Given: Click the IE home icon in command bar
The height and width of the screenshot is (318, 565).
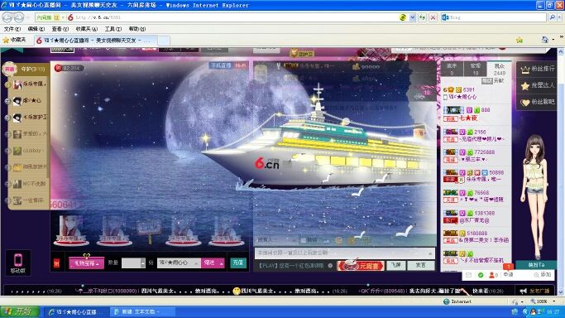Looking at the screenshot, I should 545,40.
